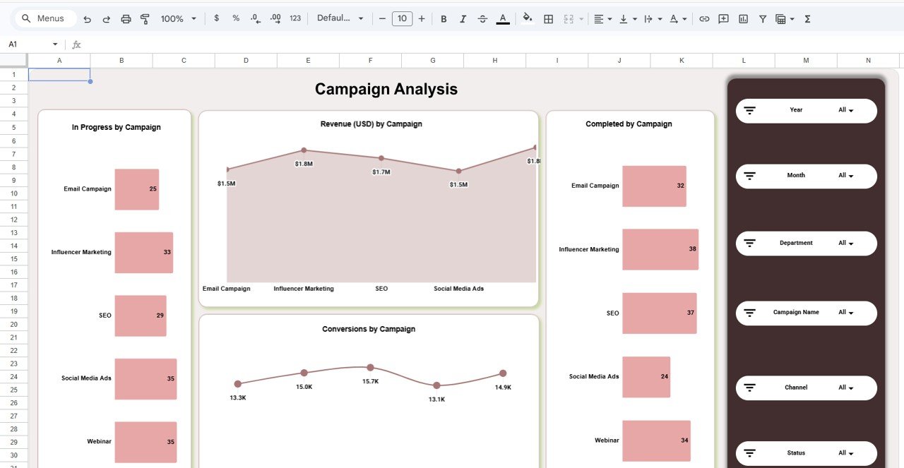The width and height of the screenshot is (904, 468).
Task: Apply percent format to cell
Action: (x=235, y=18)
